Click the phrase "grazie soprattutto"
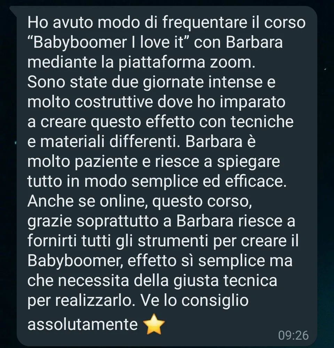Image resolution: width=334 pixels, height=348 pixels. point(93,221)
